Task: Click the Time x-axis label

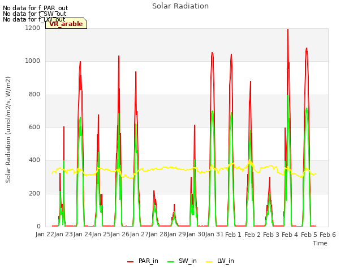Action: point(320,243)
